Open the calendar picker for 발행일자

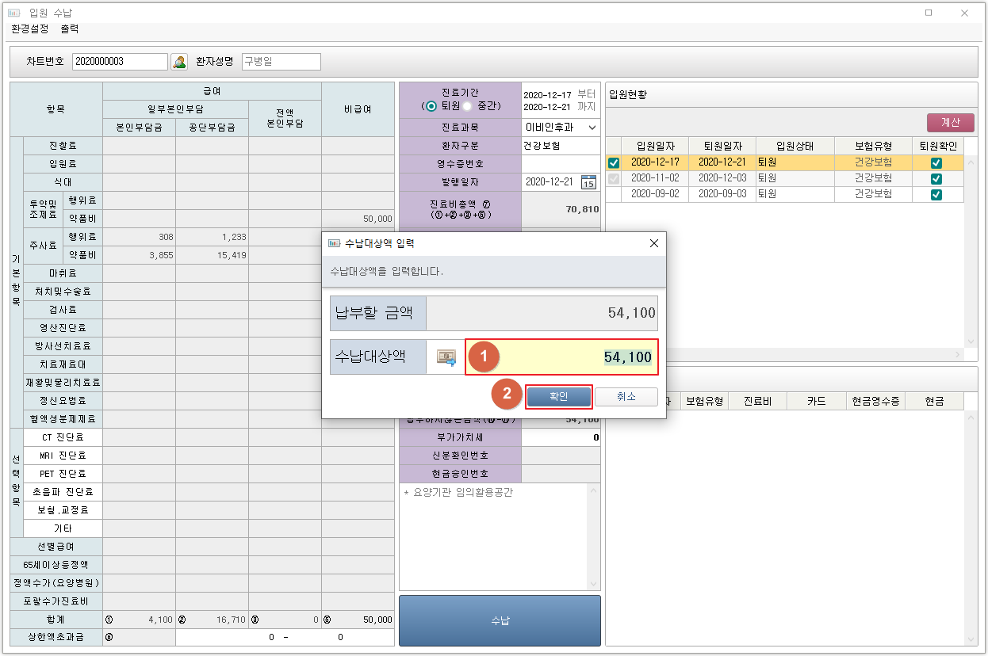click(x=588, y=182)
